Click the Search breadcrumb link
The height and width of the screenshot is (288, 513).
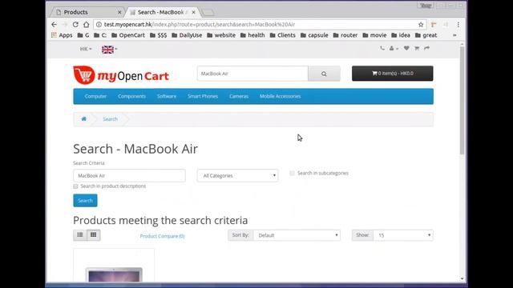click(111, 119)
